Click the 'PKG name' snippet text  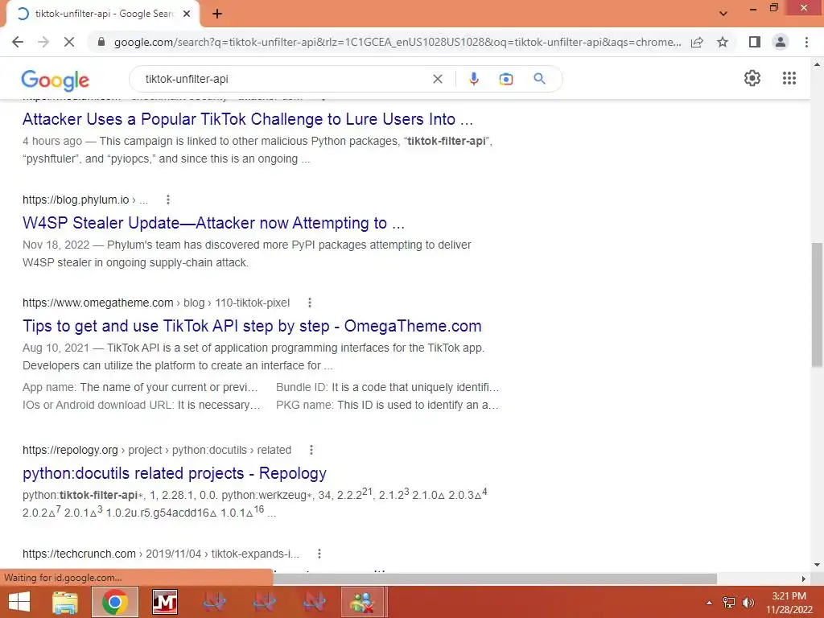[x=387, y=406]
